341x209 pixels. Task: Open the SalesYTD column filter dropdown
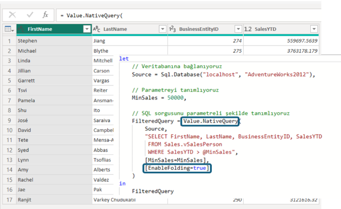(314, 29)
